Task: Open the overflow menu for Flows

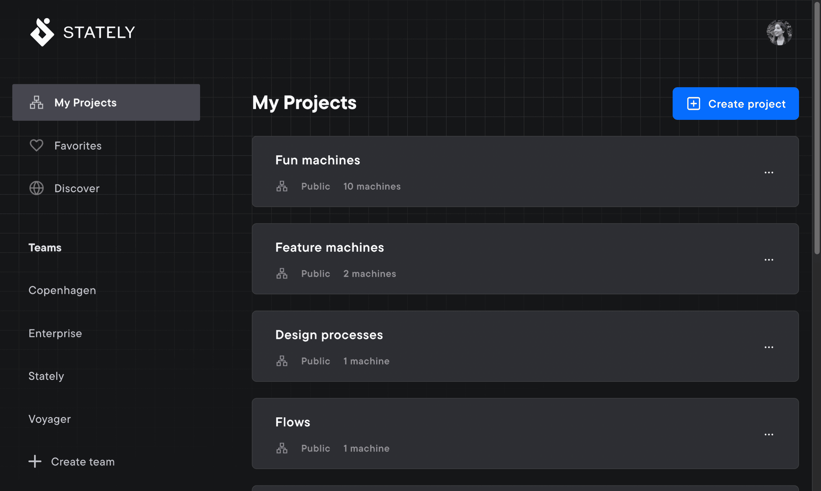Action: (769, 434)
